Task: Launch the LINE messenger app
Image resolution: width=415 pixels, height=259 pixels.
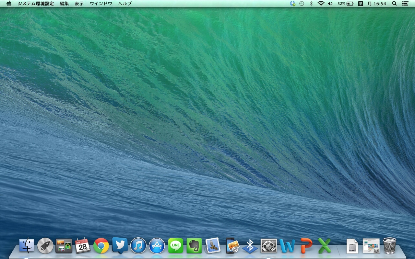Action: (176, 246)
